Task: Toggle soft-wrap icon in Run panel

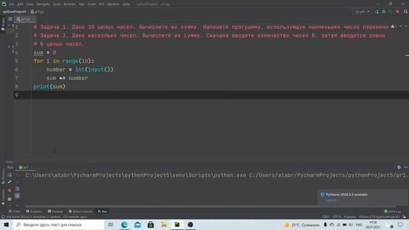Action: click(17, 188)
